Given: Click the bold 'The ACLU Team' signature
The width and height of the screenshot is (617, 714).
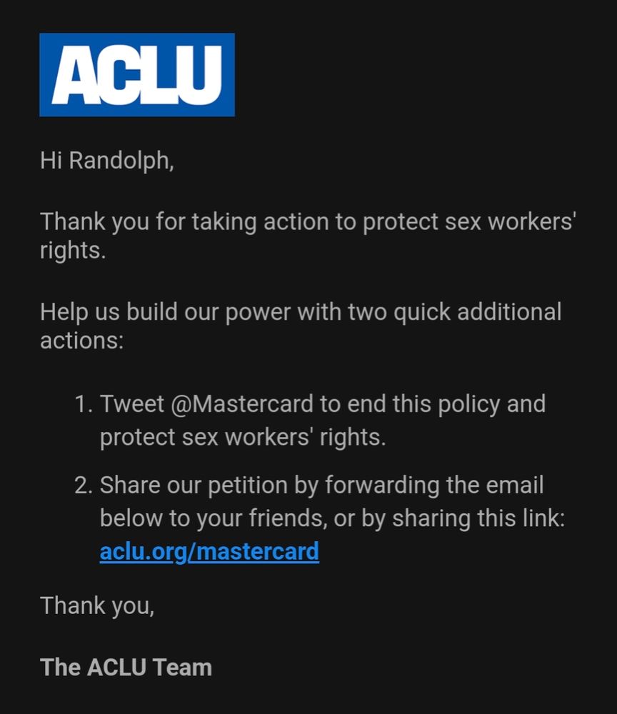Looking at the screenshot, I should pos(126,668).
